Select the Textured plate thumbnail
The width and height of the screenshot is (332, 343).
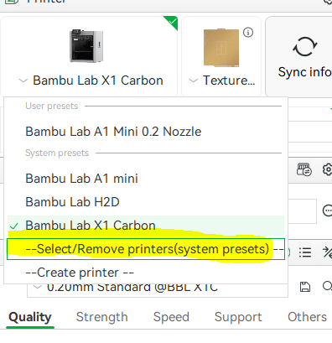(x=221, y=48)
